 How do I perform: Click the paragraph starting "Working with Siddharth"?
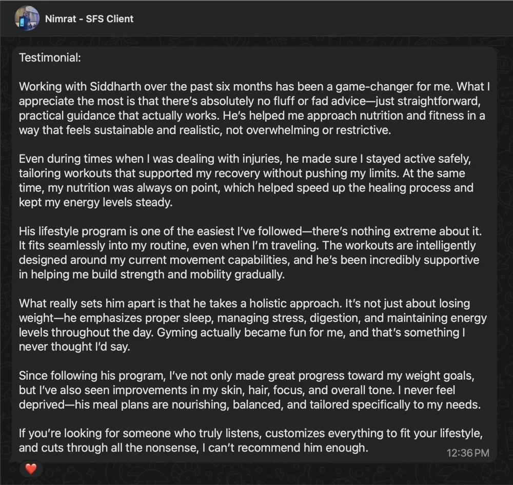[x=251, y=108]
